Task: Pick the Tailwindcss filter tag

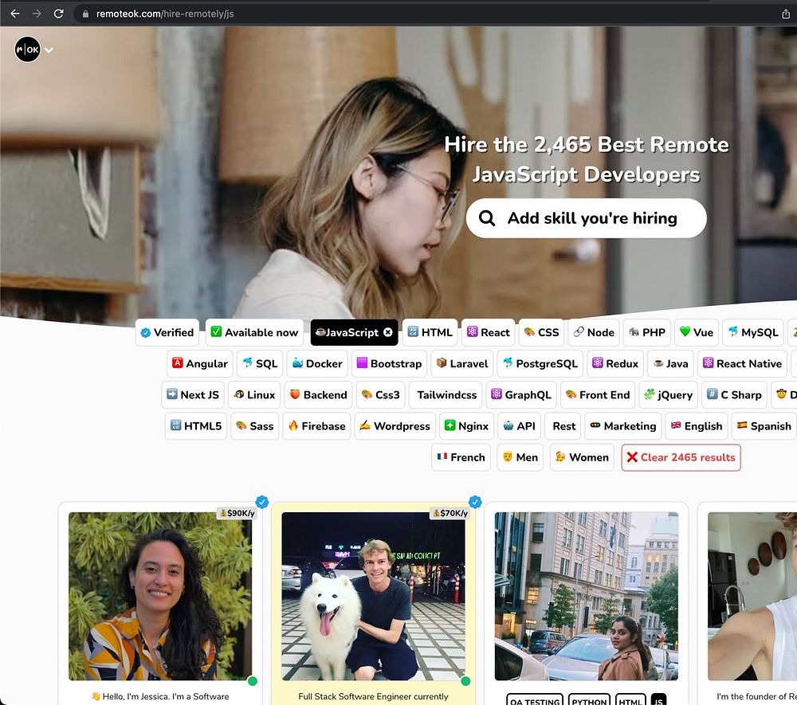Action: [447, 394]
